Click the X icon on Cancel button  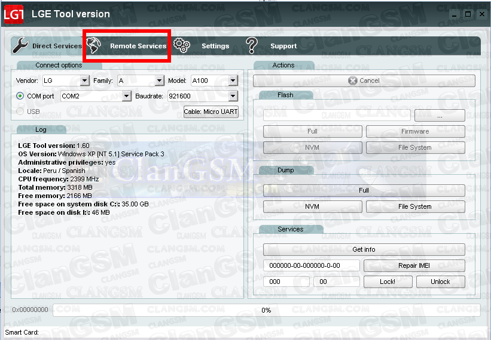point(353,81)
